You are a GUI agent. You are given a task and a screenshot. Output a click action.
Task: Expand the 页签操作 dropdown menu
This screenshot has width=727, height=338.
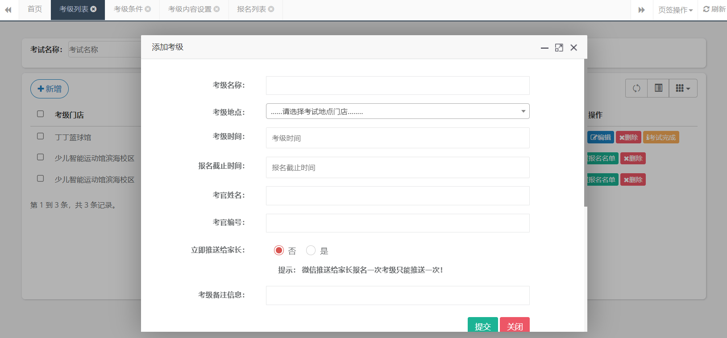point(675,10)
